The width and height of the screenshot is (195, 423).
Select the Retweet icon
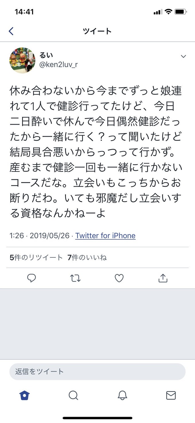pyautogui.click(x=75, y=278)
